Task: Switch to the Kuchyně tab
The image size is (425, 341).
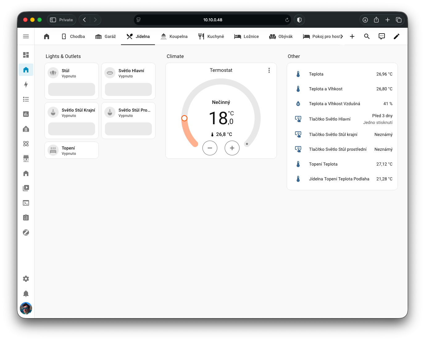Action: 211,36
